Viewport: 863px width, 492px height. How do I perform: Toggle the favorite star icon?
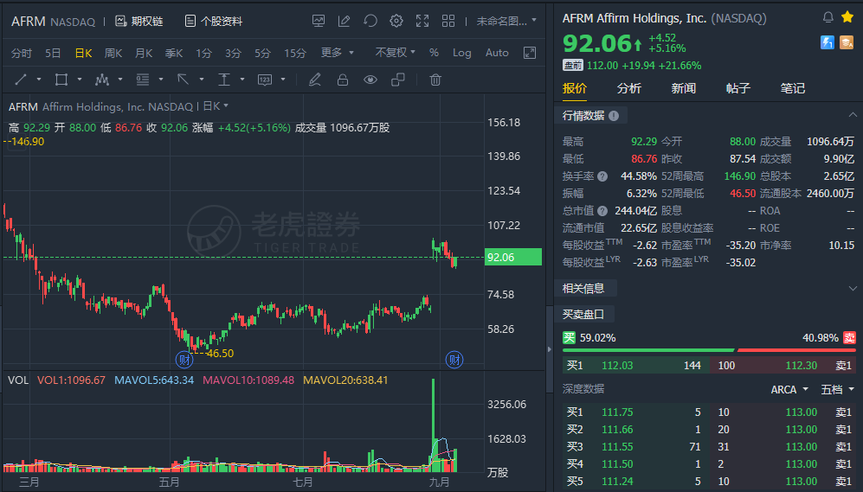click(847, 17)
